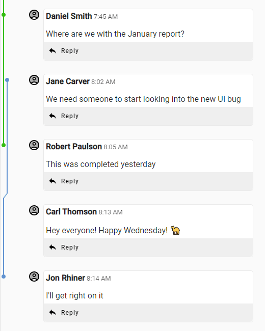
Task: Click the camel emoji in Carl's message
Action: (x=175, y=230)
